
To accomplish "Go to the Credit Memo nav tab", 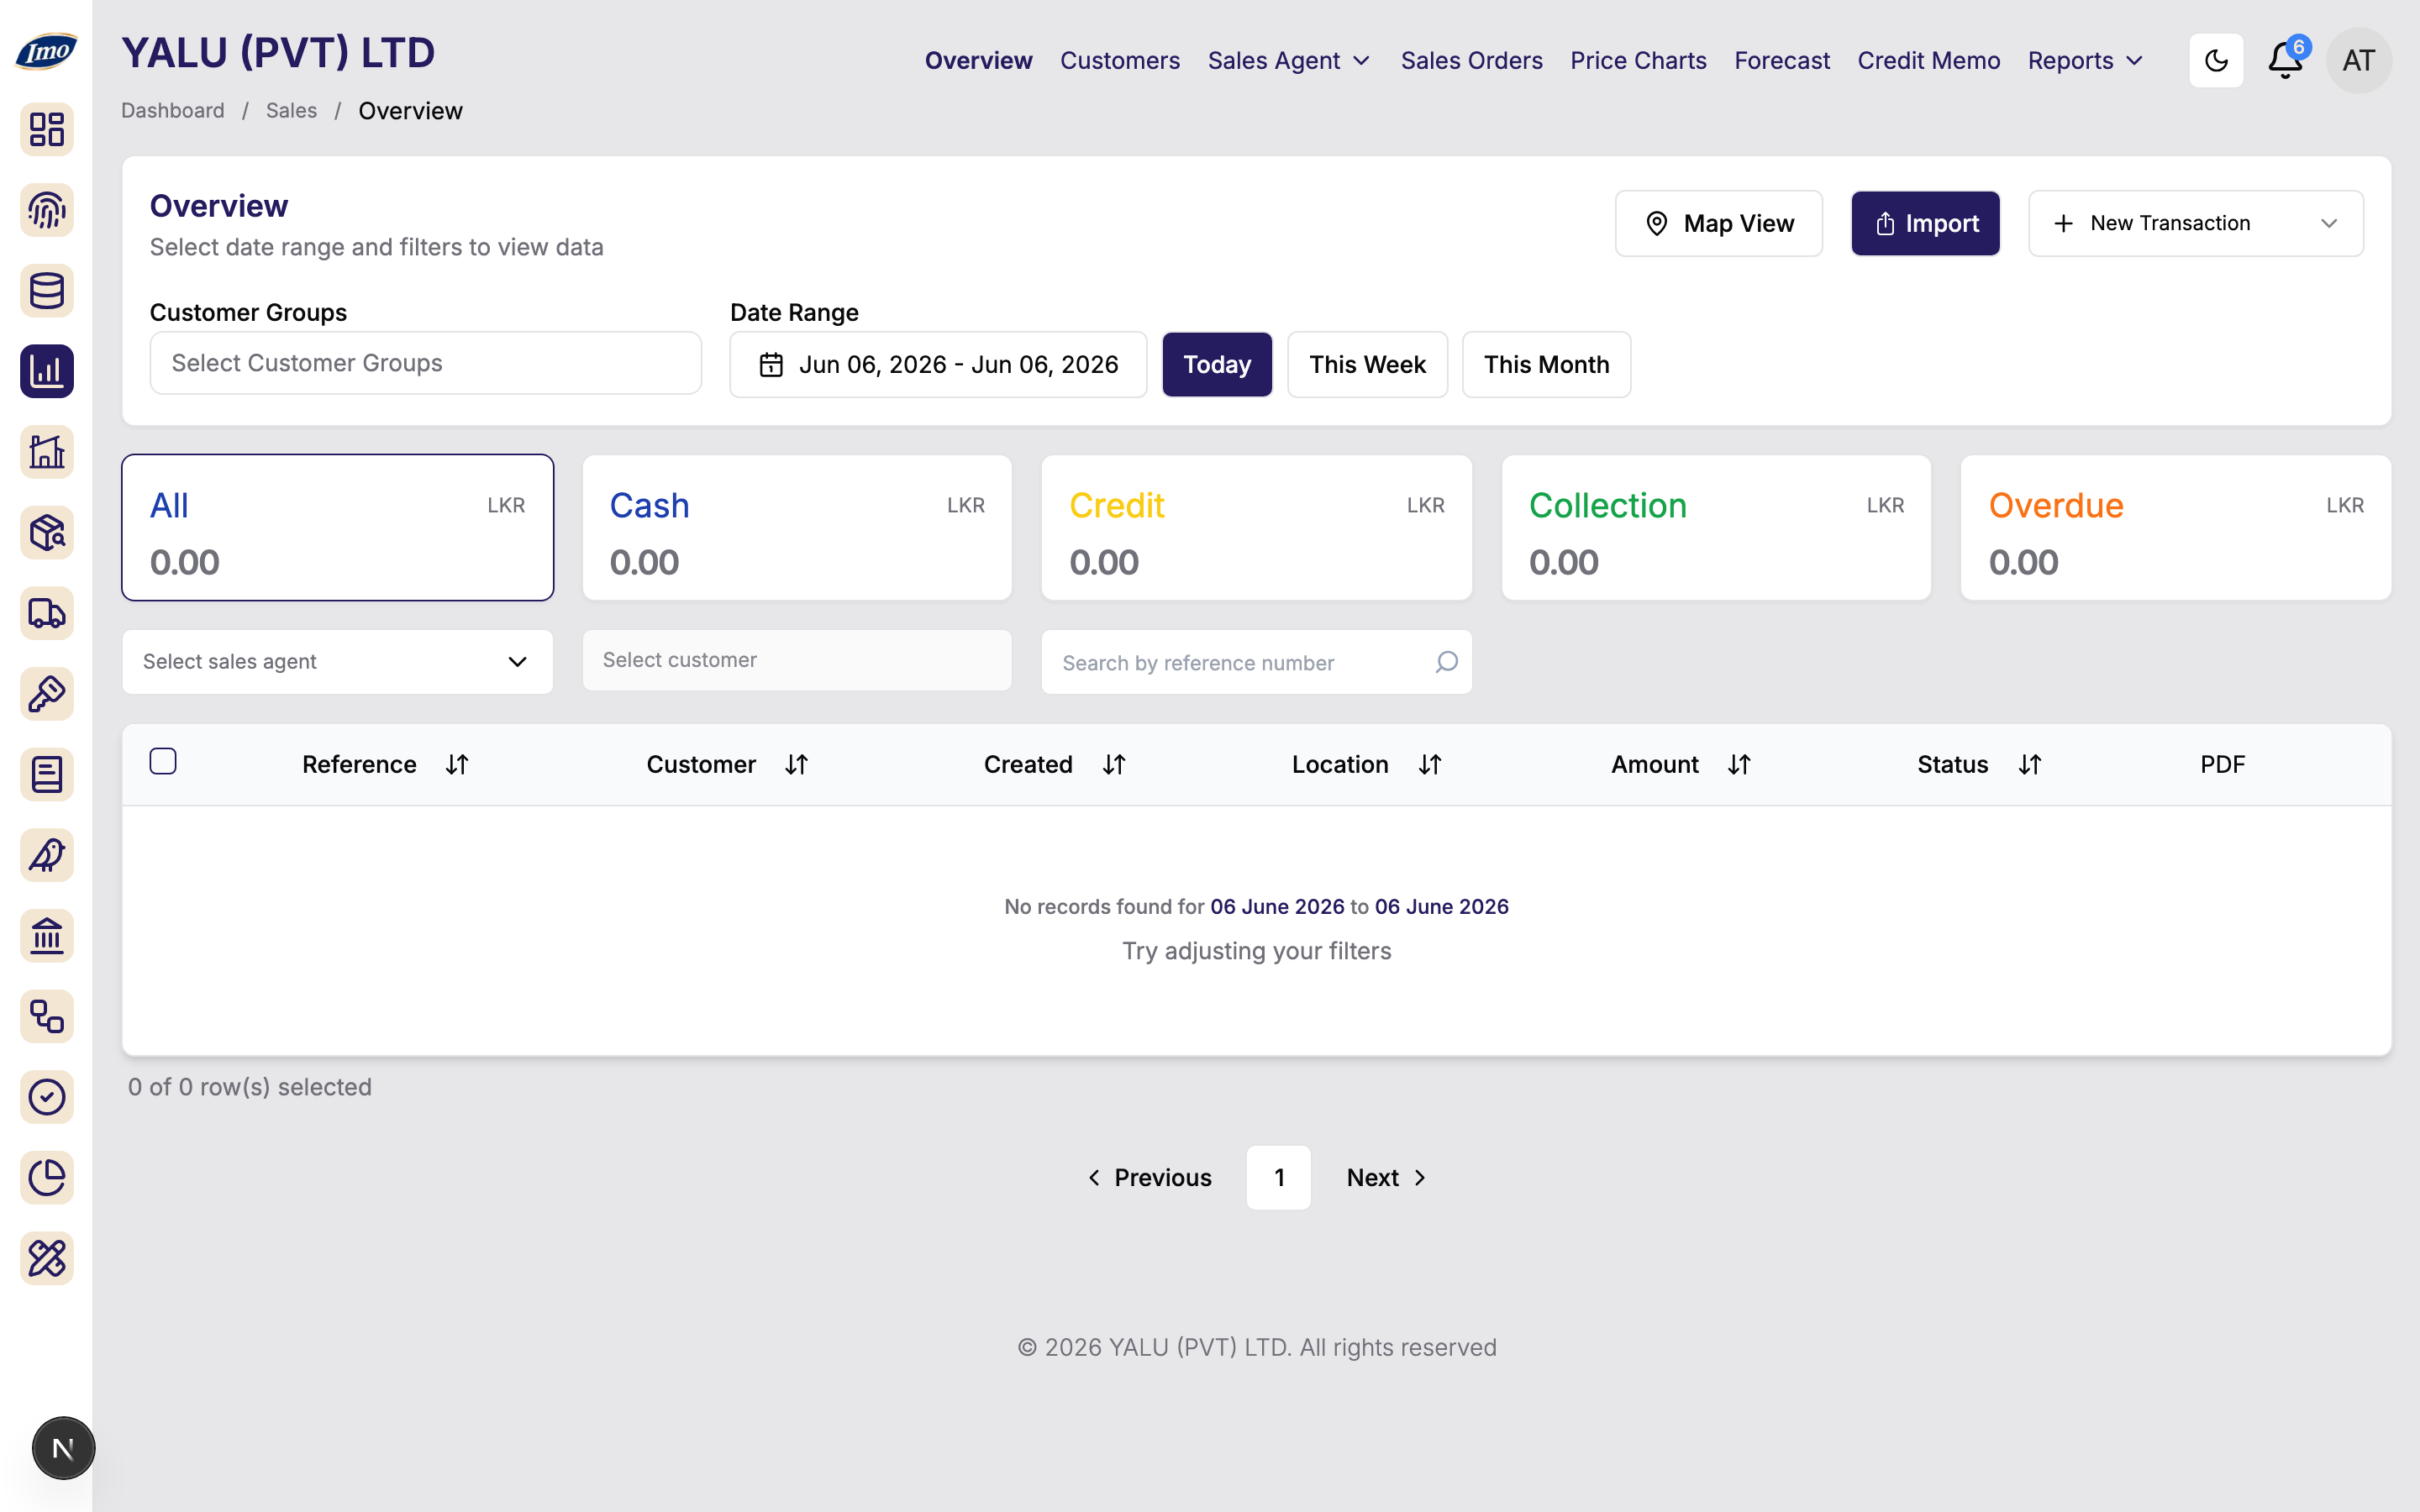I will click(x=1928, y=61).
